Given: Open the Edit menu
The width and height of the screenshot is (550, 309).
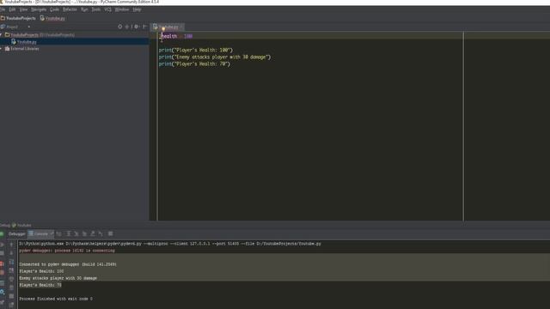Looking at the screenshot, I should [x=12, y=9].
